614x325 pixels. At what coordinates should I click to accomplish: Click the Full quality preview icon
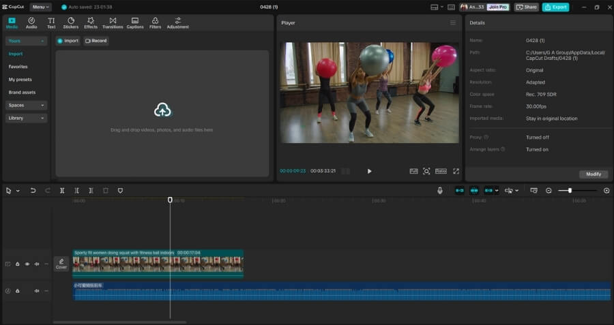(413, 171)
